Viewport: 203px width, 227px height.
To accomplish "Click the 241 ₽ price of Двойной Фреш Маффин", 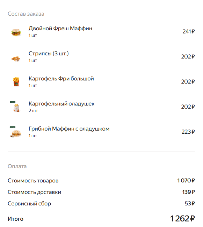I will (x=188, y=32).
